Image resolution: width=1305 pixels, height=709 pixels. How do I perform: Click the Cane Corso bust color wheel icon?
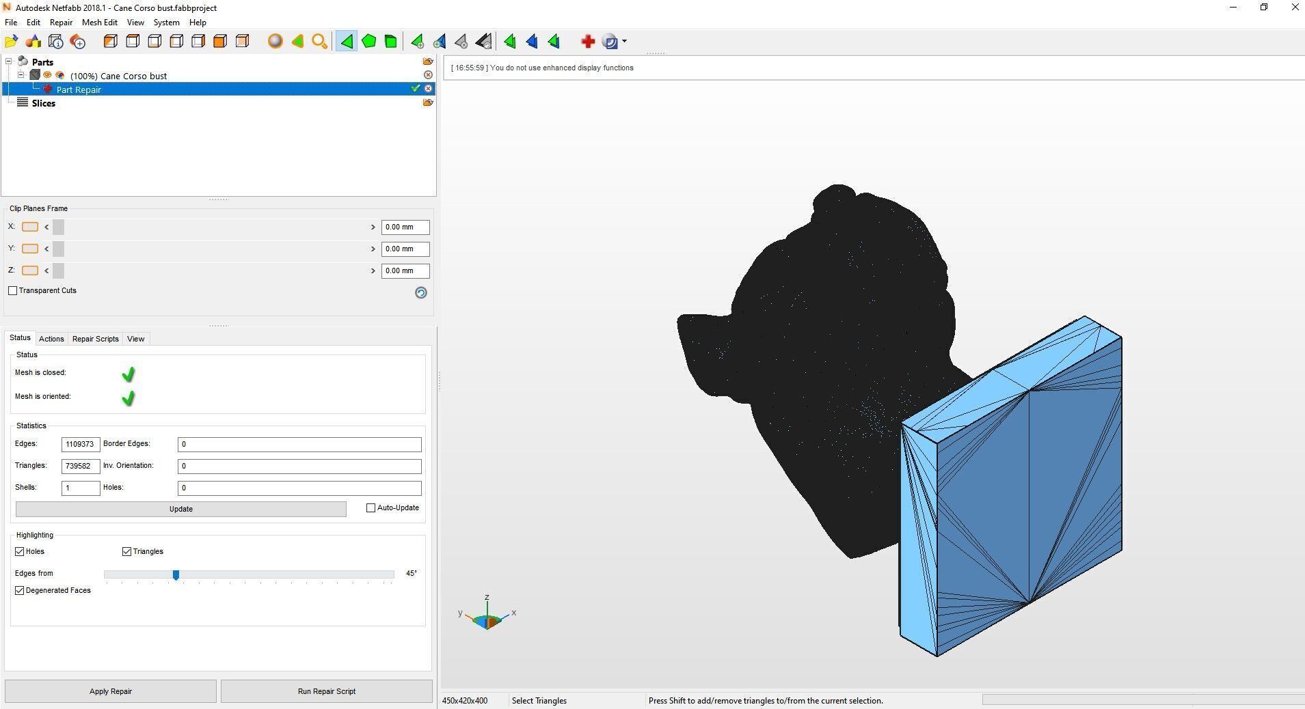[x=60, y=75]
